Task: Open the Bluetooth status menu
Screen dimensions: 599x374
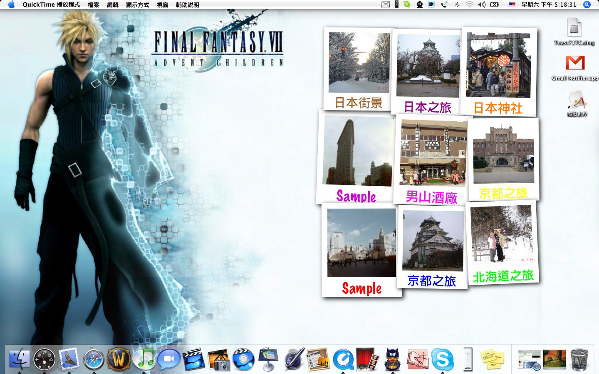Action: tap(457, 5)
